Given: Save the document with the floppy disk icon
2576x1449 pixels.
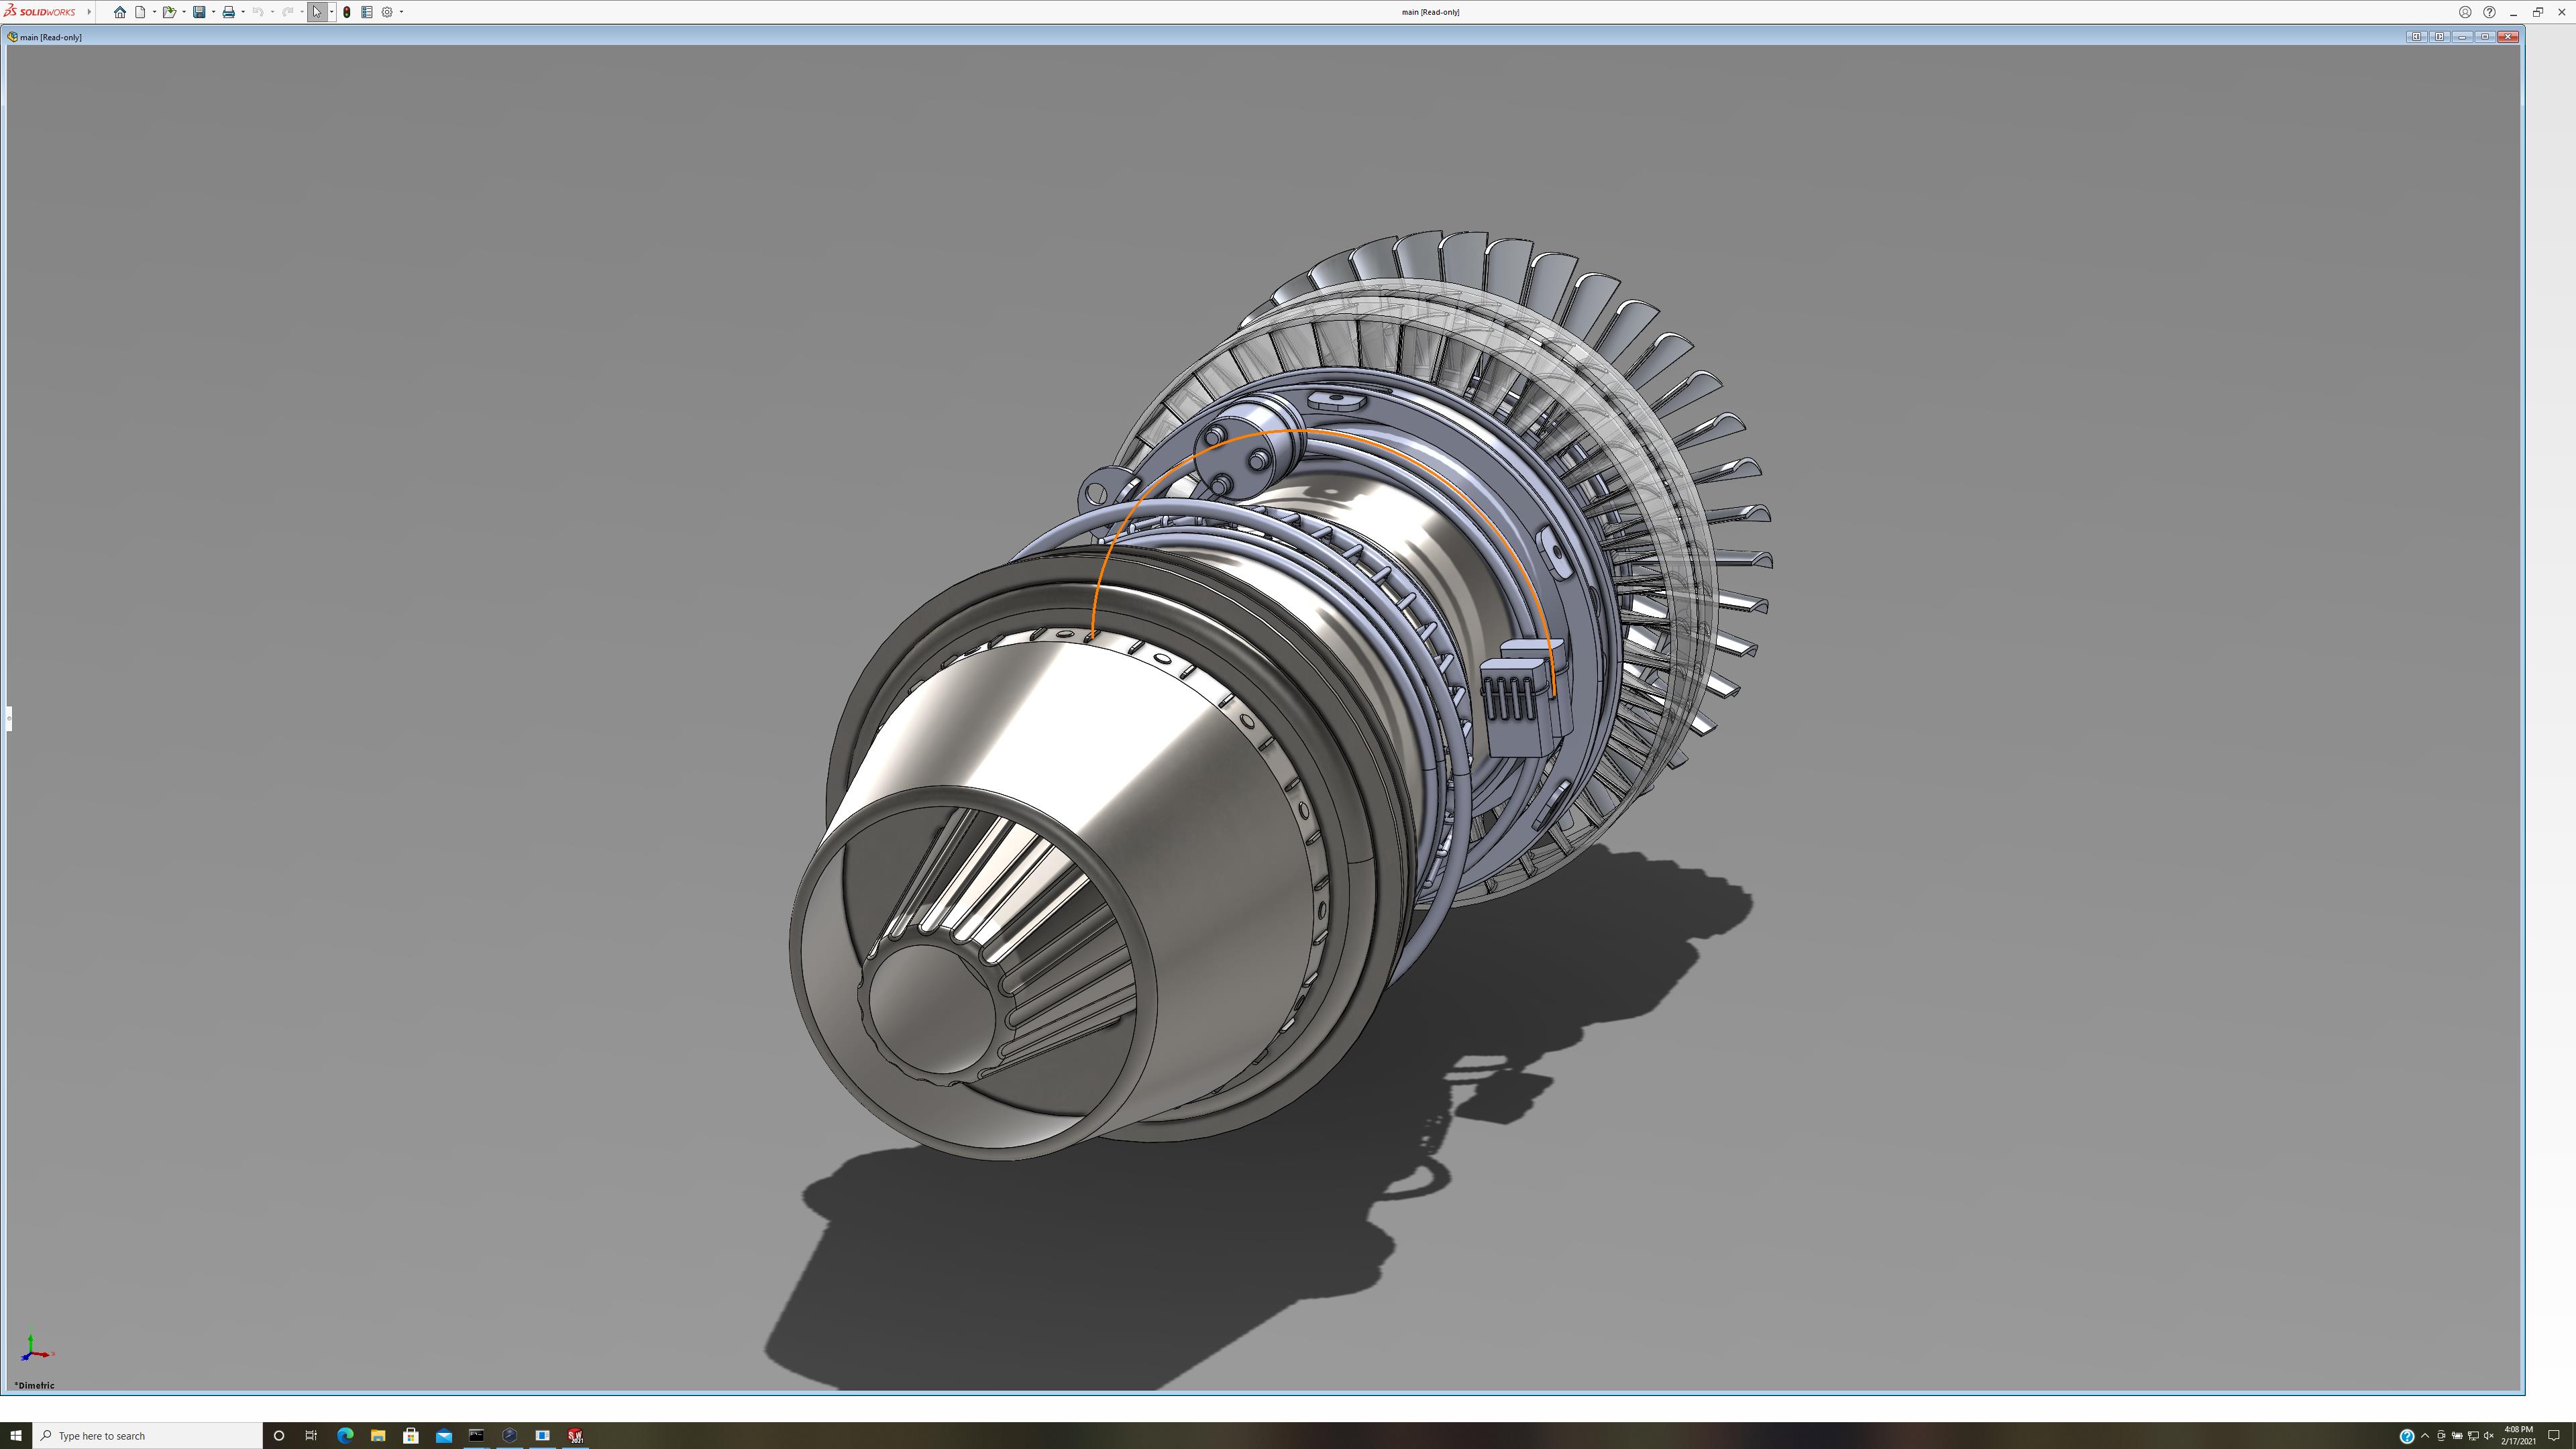Looking at the screenshot, I should (x=199, y=12).
